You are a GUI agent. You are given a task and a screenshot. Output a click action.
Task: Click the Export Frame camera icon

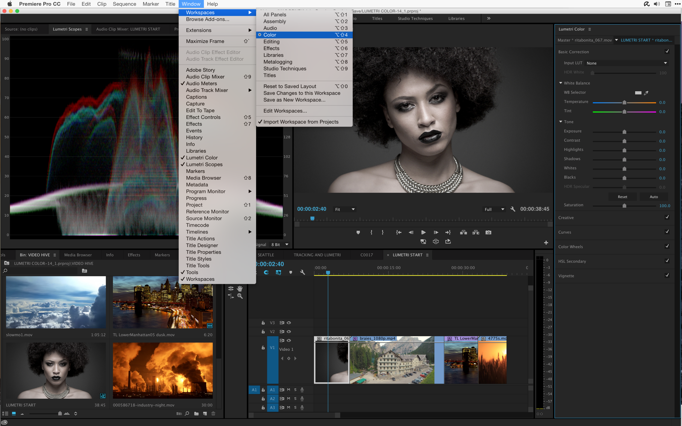(488, 232)
